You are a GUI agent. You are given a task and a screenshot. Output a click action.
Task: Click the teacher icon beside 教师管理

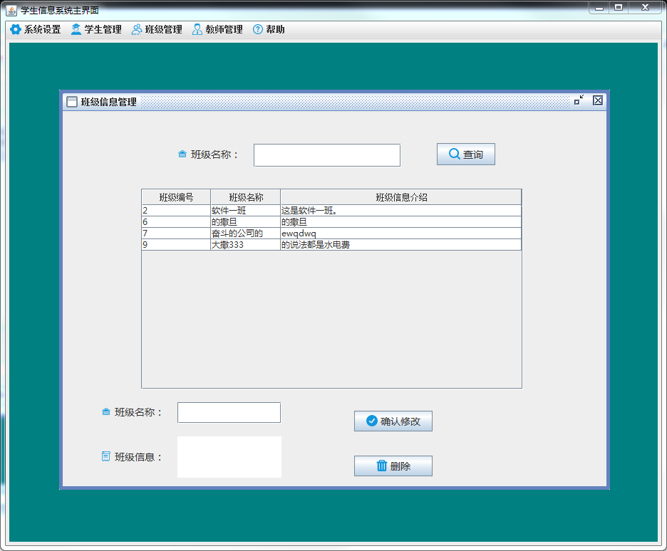coord(197,30)
